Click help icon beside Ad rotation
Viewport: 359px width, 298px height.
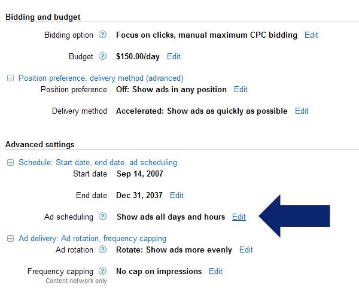coord(102,250)
